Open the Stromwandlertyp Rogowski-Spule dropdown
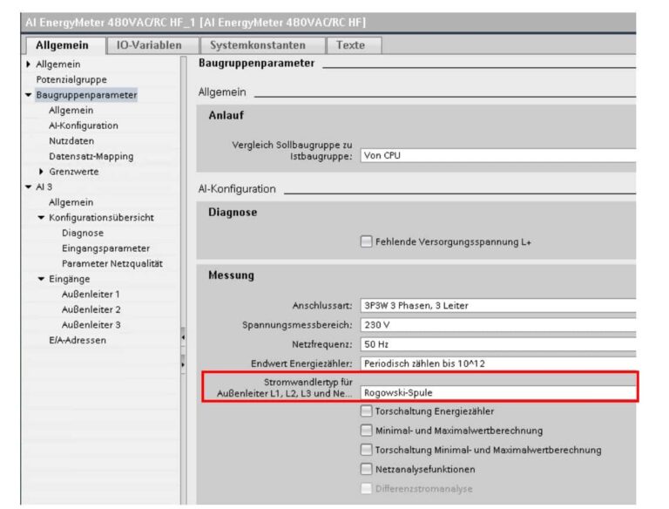The height and width of the screenshot is (509, 669). [x=497, y=392]
